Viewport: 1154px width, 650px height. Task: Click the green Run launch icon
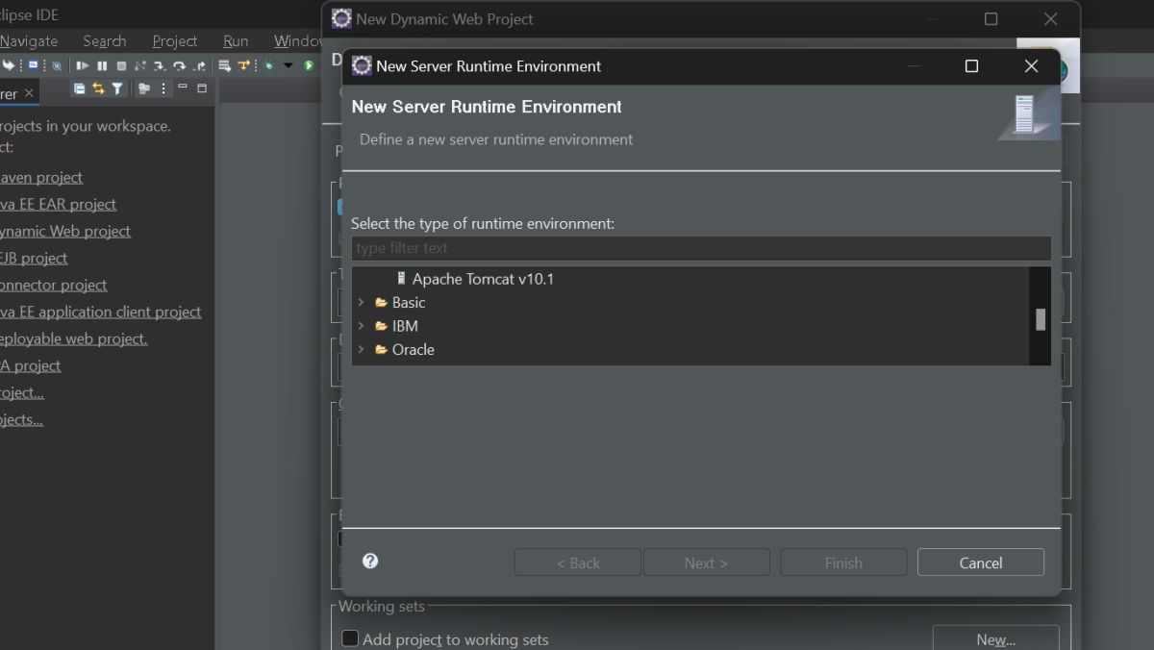(309, 65)
